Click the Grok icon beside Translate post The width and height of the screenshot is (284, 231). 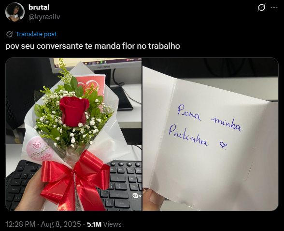tap(9, 34)
